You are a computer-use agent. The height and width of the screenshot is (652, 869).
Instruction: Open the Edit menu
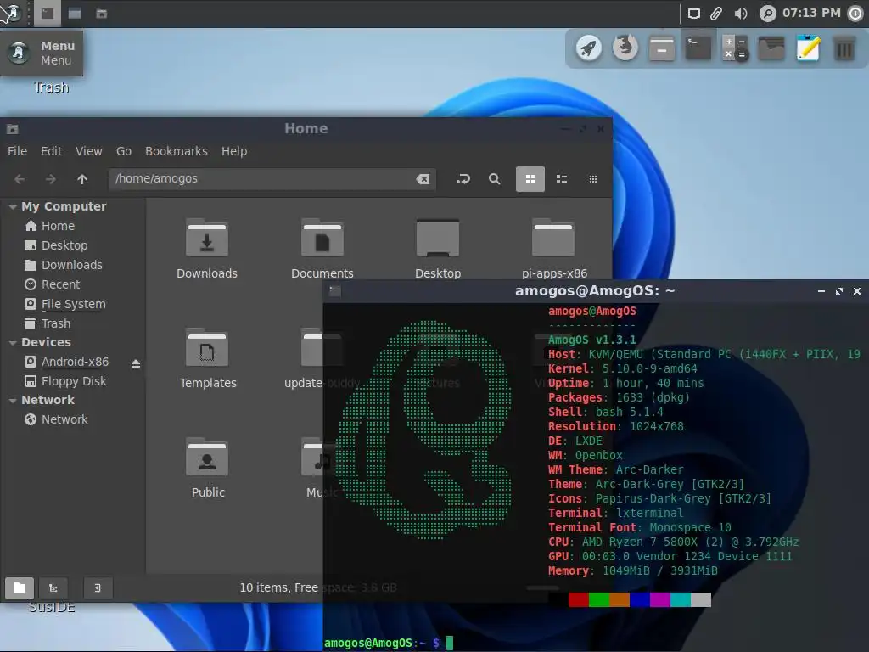[51, 151]
